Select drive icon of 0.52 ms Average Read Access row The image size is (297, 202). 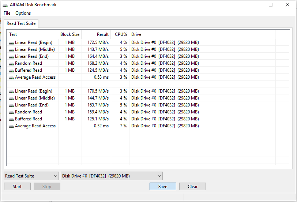(11, 126)
